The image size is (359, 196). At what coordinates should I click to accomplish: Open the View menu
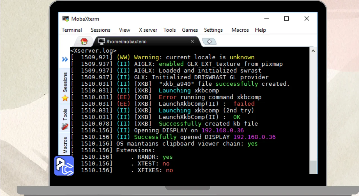[x=125, y=30]
